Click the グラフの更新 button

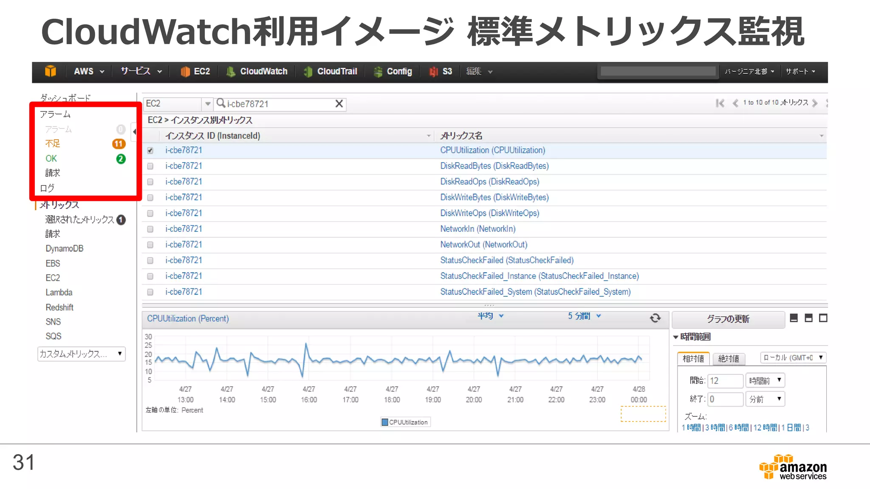pos(728,319)
